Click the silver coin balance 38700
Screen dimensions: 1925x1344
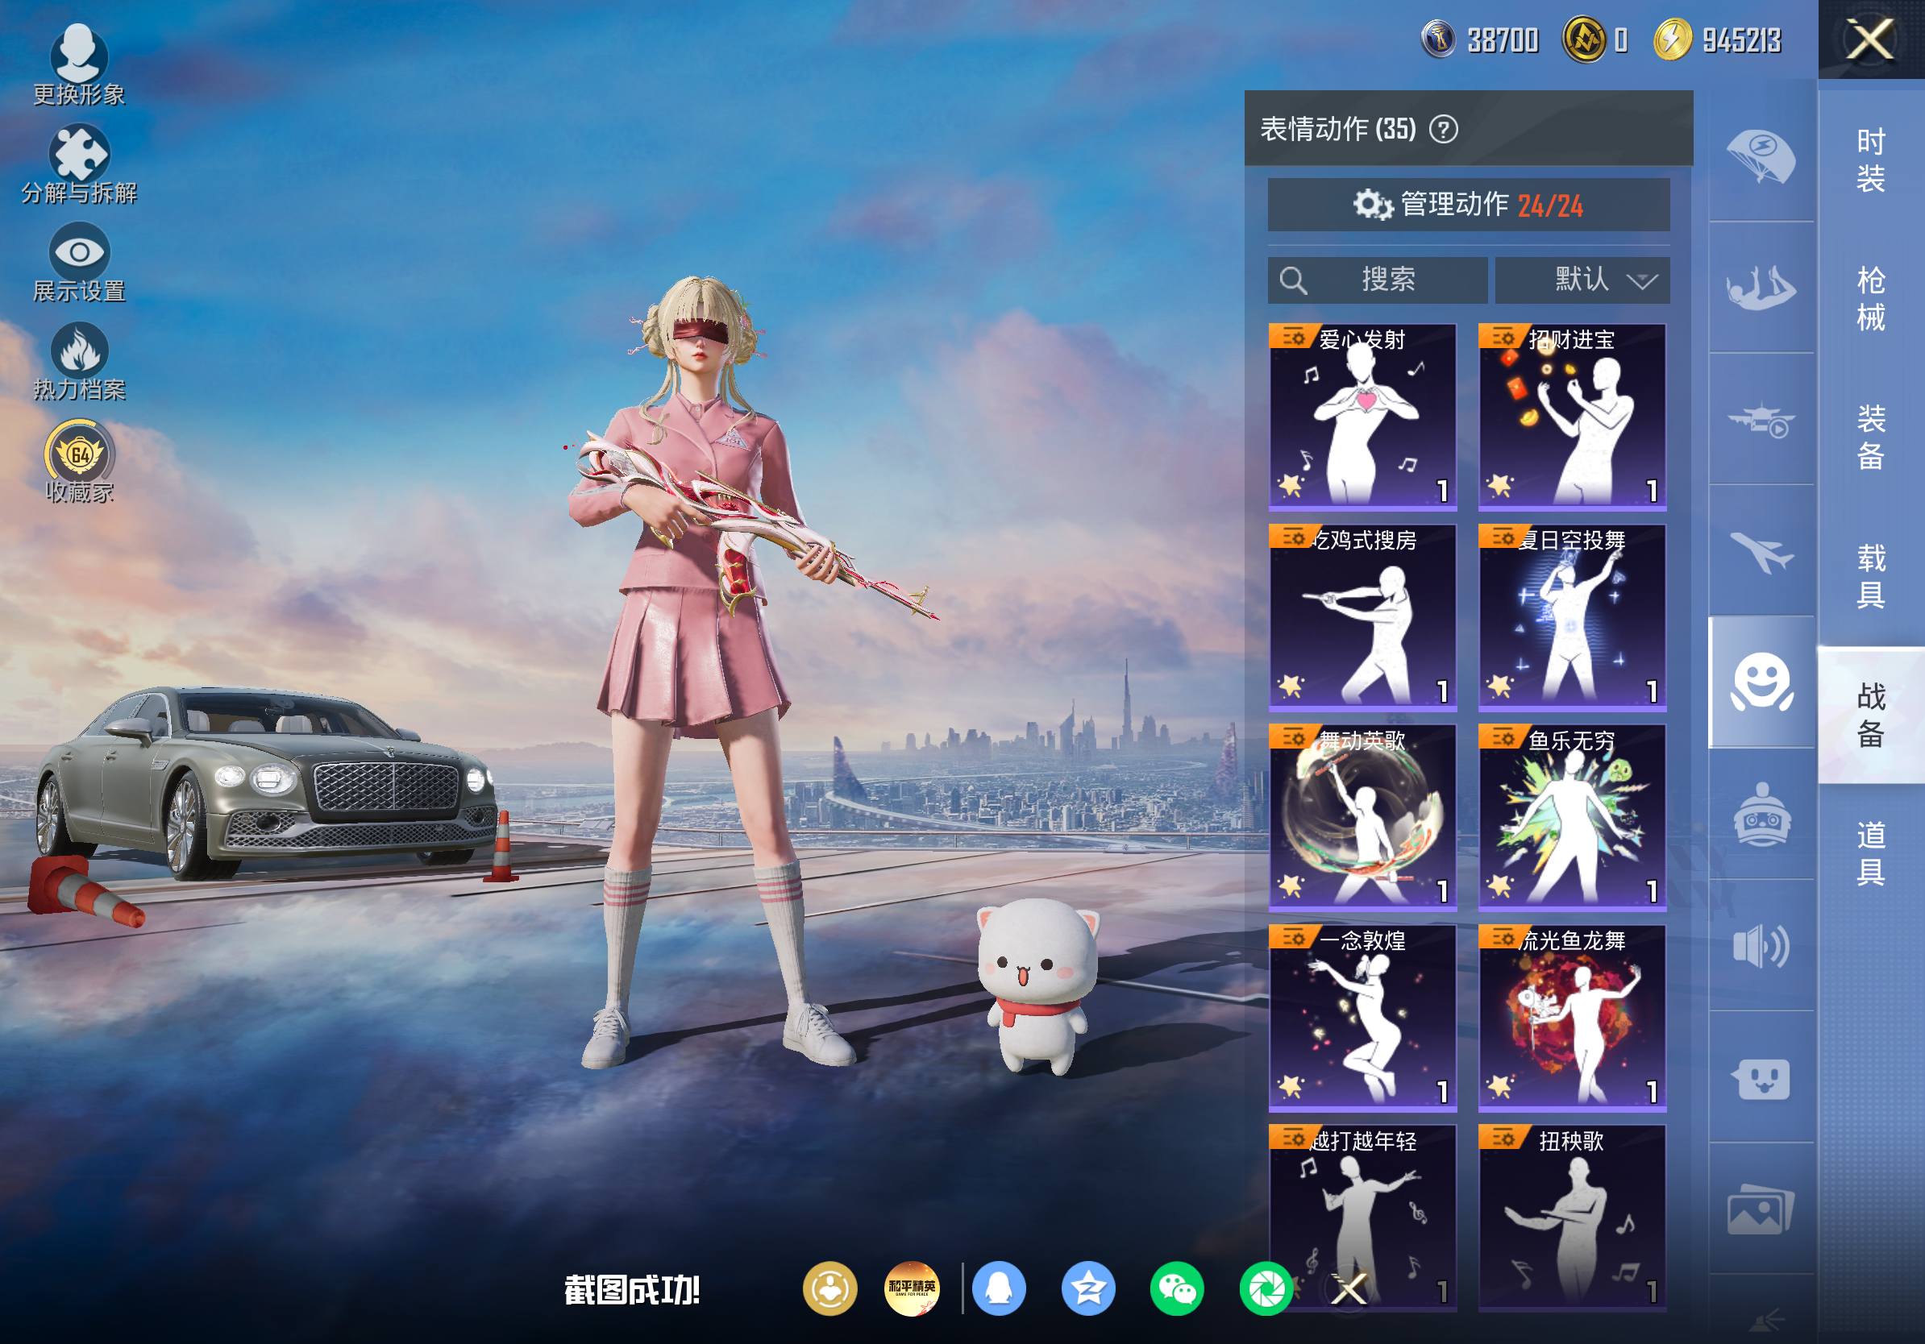(x=1481, y=39)
